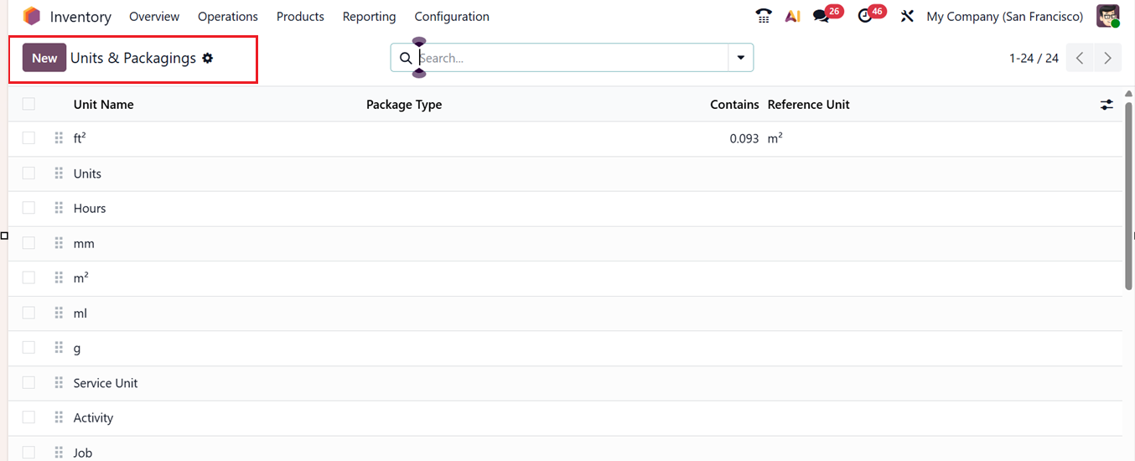Open the Reporting menu
The image size is (1135, 461).
coord(369,17)
